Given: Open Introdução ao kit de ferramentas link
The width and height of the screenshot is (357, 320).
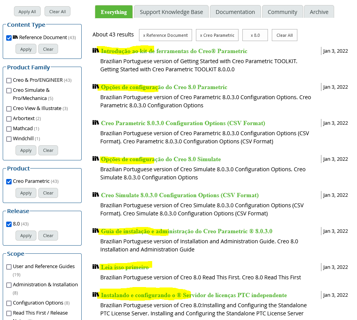Looking at the screenshot, I should (174, 51).
